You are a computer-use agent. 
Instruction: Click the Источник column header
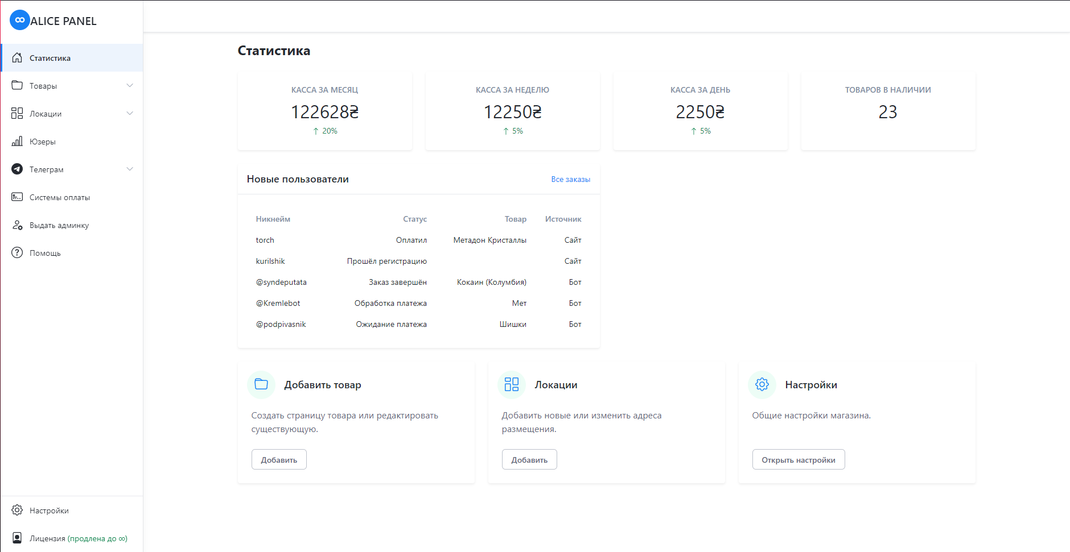pyautogui.click(x=563, y=219)
